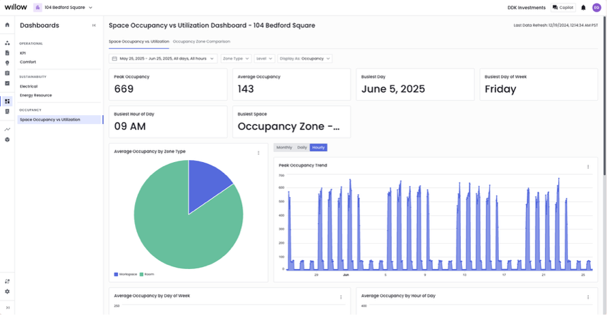The height and width of the screenshot is (318, 610).
Task: Switch trend view to Daily
Action: click(302, 148)
